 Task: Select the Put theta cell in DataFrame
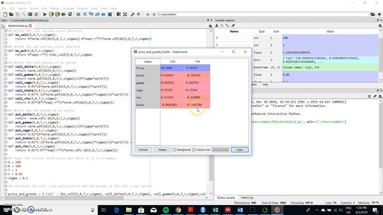pos(197,105)
